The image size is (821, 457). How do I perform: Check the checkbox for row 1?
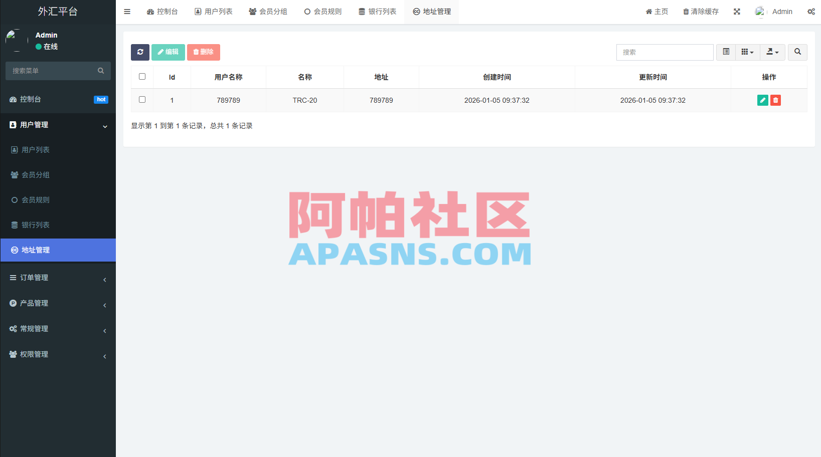pos(142,100)
